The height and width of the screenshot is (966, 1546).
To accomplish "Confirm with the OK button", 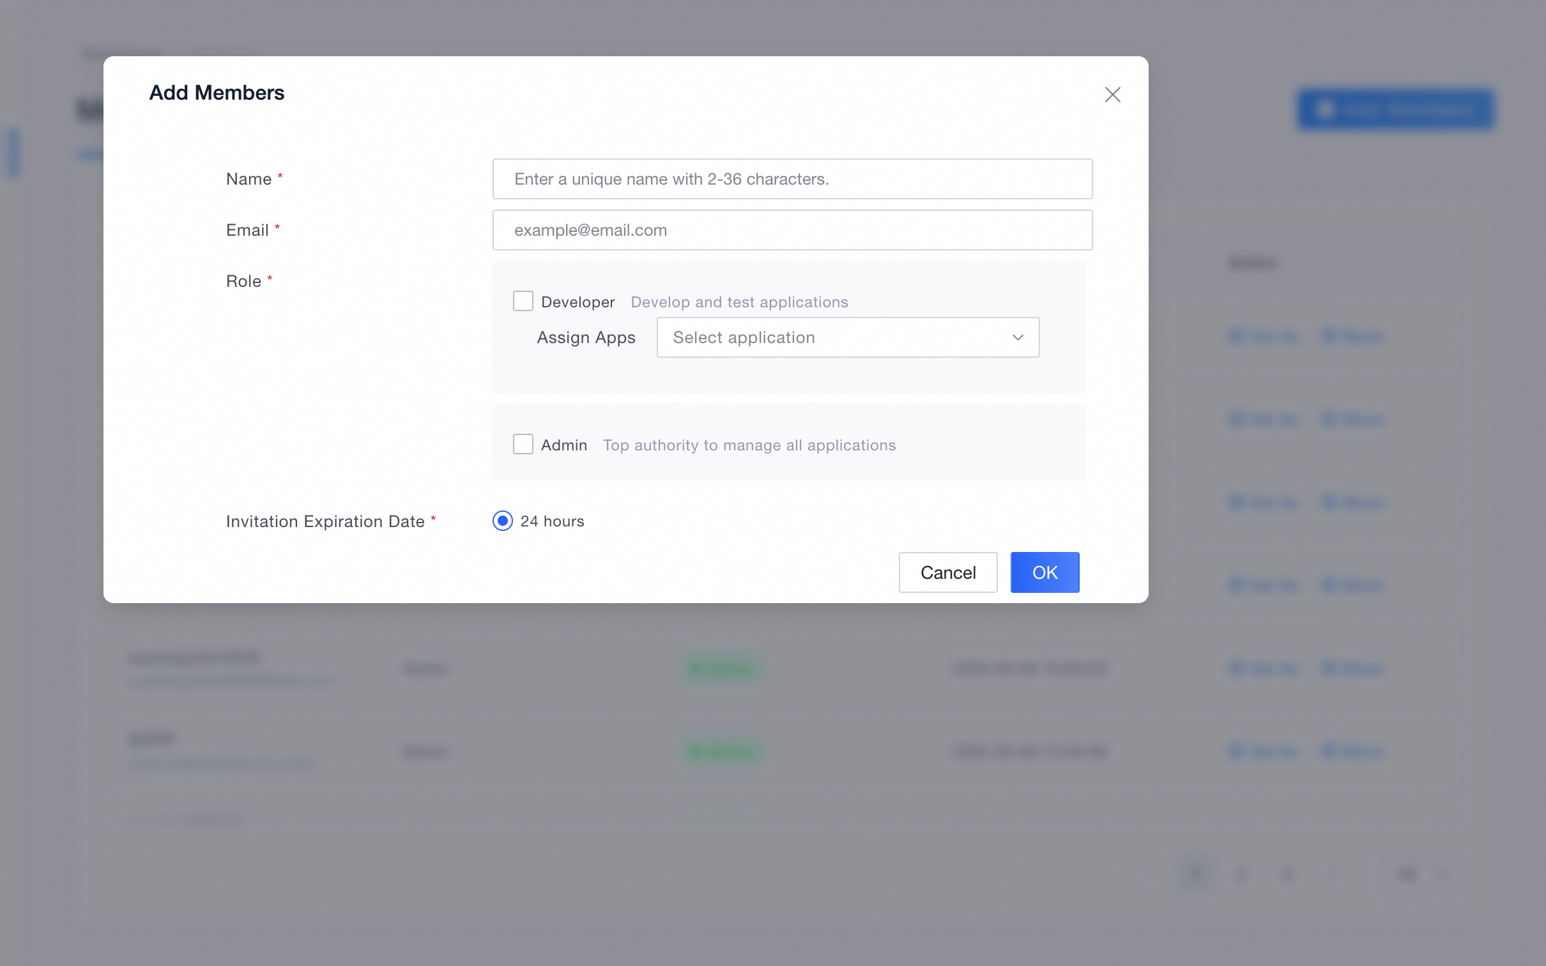I will (1045, 572).
